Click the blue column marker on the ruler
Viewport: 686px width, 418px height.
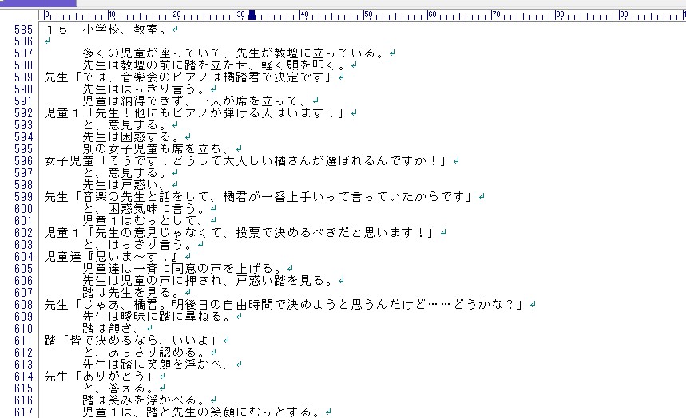click(252, 16)
